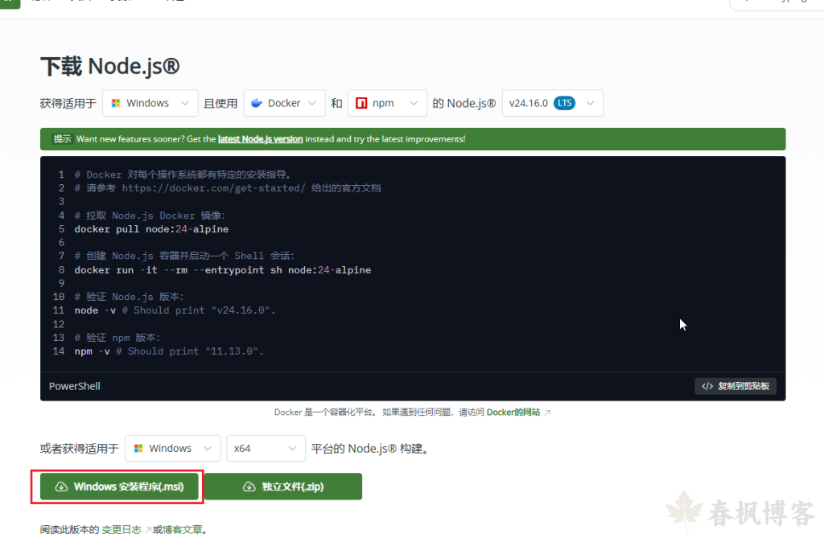The width and height of the screenshot is (824, 538).
Task: Click the Docker whale icon
Action: coord(257,103)
